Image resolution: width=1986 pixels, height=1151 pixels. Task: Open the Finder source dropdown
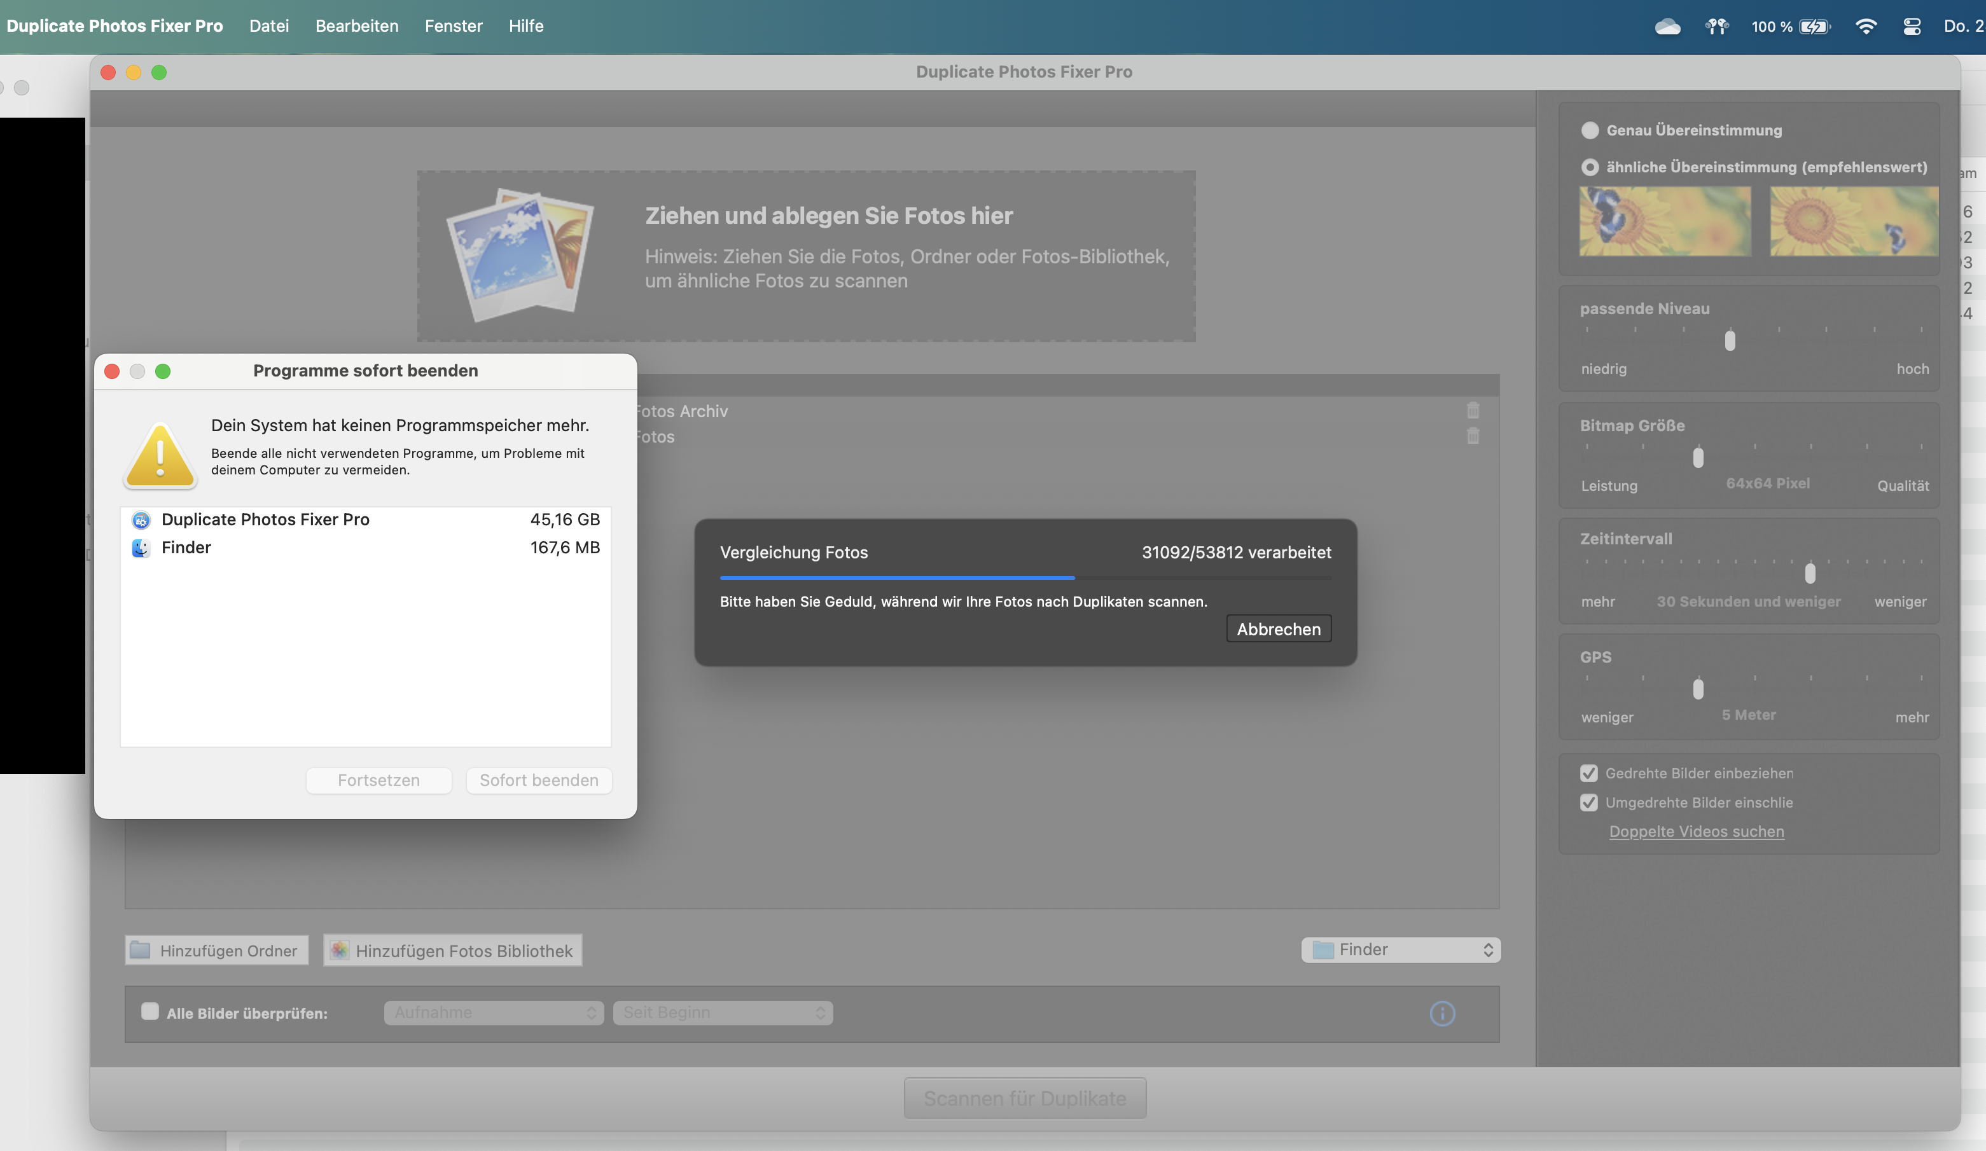tap(1401, 949)
